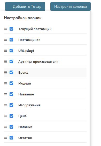Viewport: 101px width, 146px height.
Task: Select the Изображения label text
Action: [x=29, y=105]
